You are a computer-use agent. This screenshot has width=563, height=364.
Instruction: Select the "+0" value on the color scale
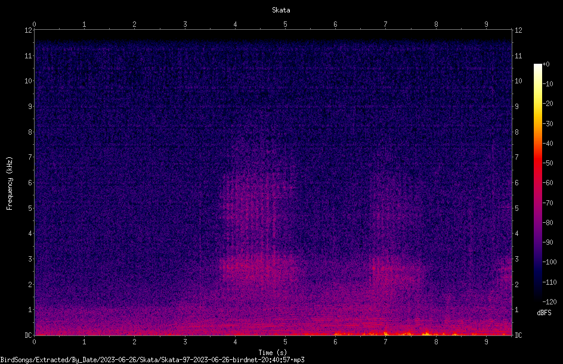(x=546, y=64)
